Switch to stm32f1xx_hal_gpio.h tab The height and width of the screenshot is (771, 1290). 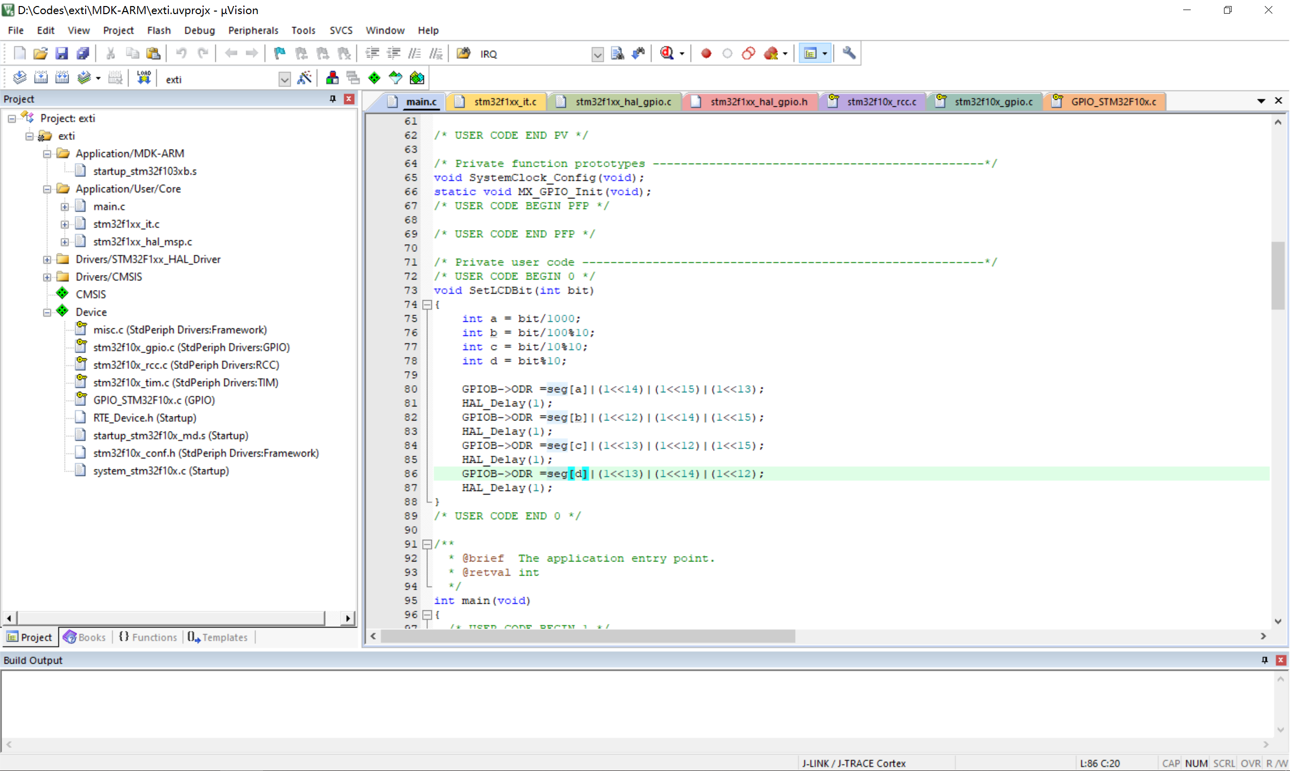coord(758,102)
